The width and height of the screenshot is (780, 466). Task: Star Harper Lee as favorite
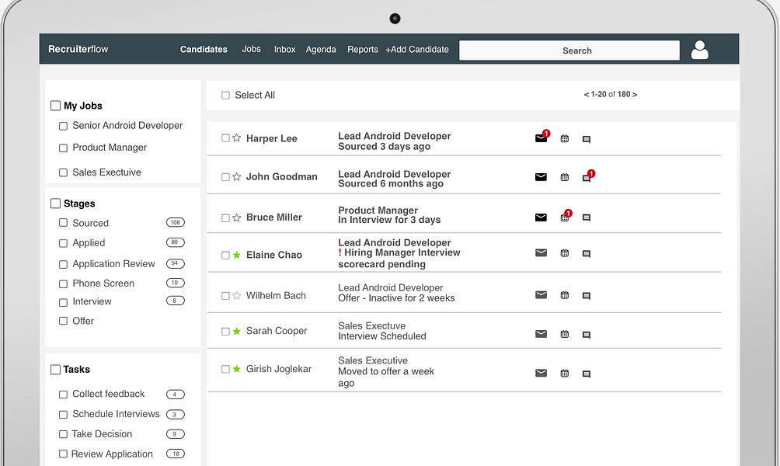(237, 137)
